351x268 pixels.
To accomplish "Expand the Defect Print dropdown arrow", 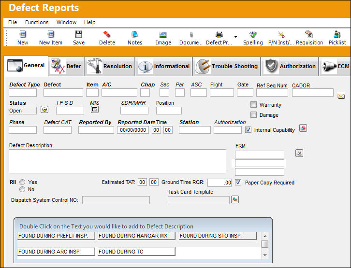I will click(x=236, y=37).
